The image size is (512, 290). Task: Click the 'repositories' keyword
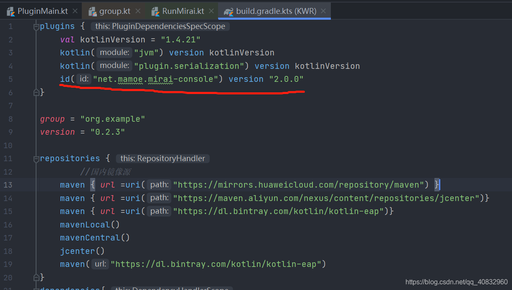[70, 159]
